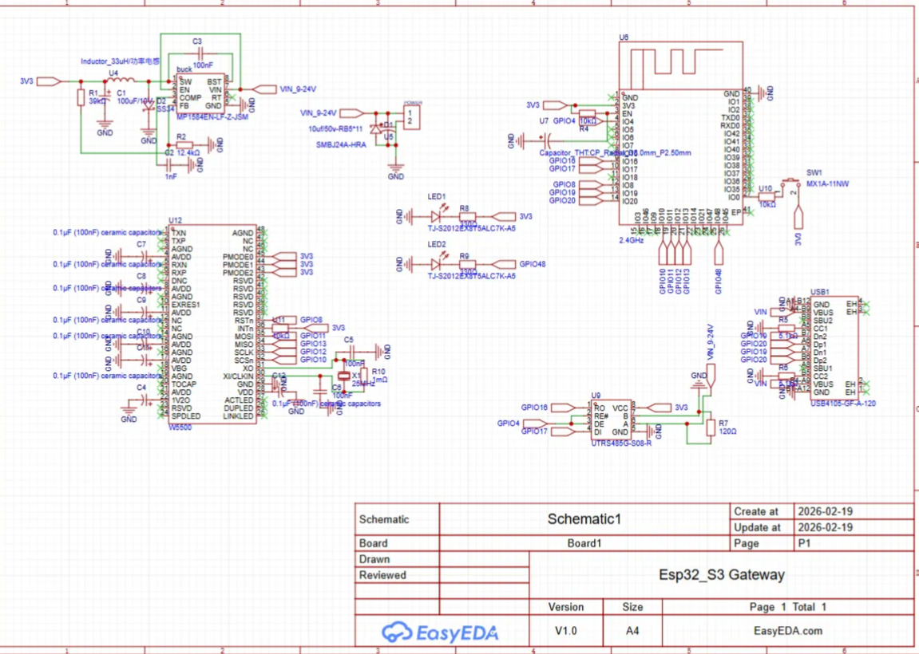Select the U6 ESP32 module body
Screen dimensions: 919x654
(683, 152)
